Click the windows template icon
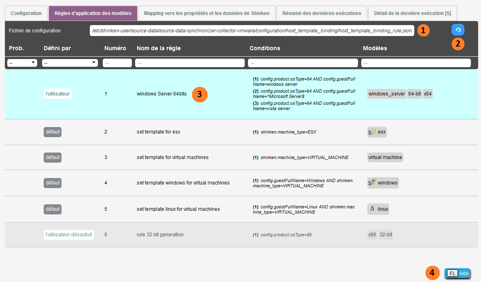Screen dimensions: 481x282 point(372,182)
